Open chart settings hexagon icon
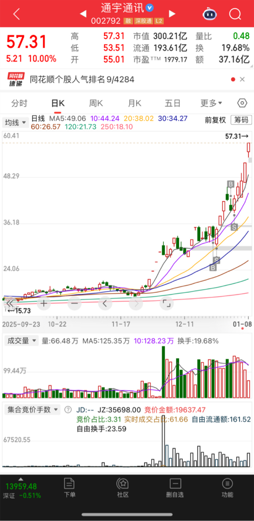This screenshot has height=521, width=254. pyautogui.click(x=242, y=103)
